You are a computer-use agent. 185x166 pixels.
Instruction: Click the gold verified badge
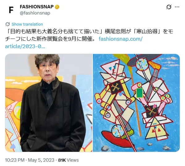[x=57, y=7]
